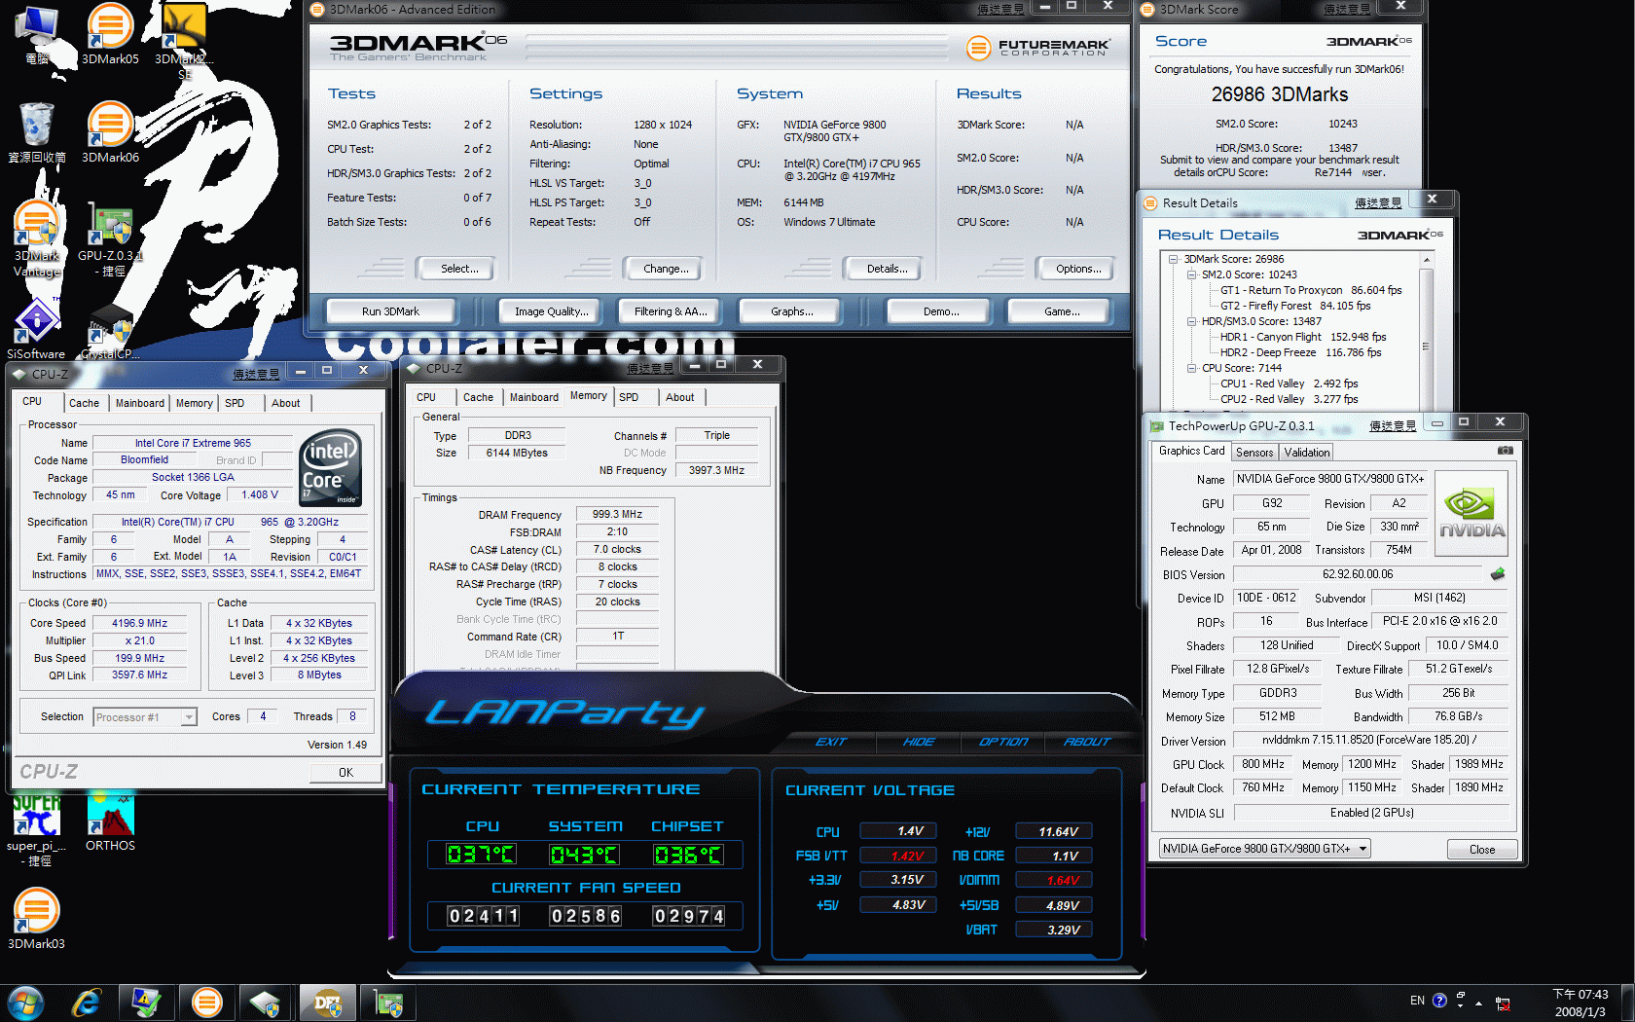Click Close button in GPU-Z

[1481, 849]
